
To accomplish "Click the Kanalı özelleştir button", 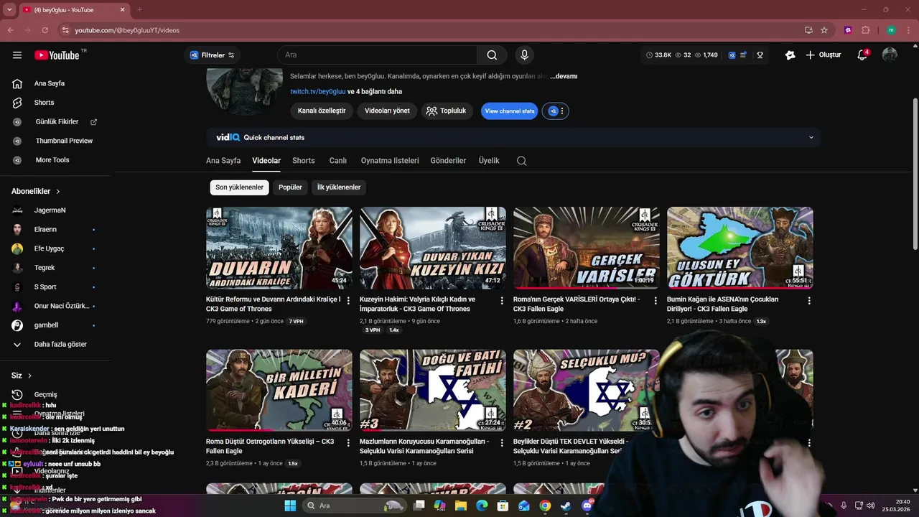I will (322, 111).
